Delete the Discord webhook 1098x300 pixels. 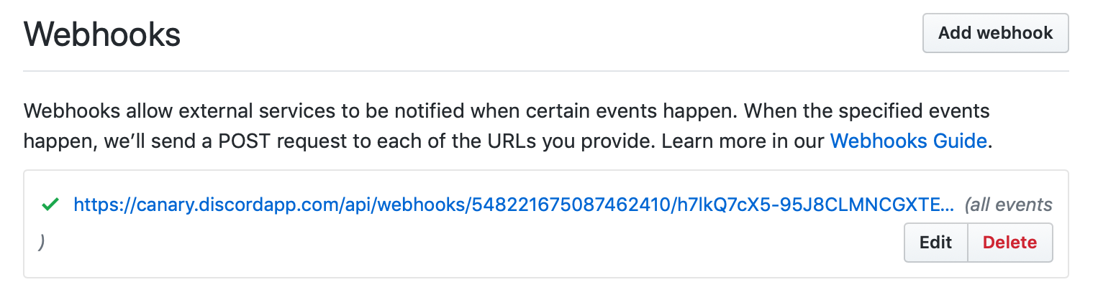point(1009,243)
